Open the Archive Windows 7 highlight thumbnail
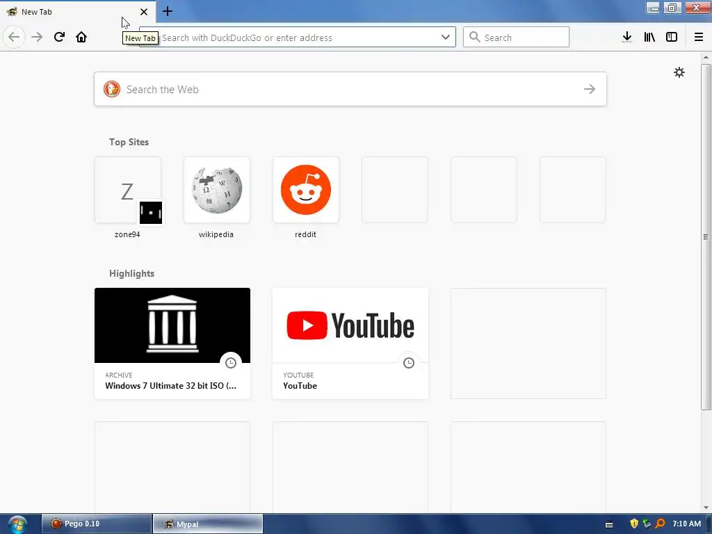This screenshot has height=534, width=712. 172,325
